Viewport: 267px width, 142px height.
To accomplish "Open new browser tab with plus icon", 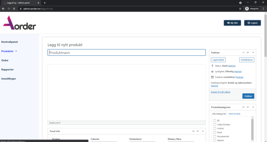I will [45, 3].
